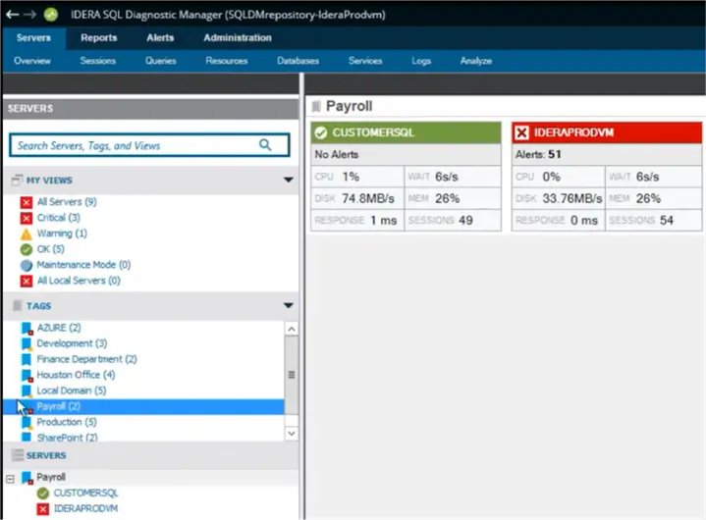Click No Alerts on the CUSTOMERSQL card
The height and width of the screenshot is (520, 706).
click(337, 155)
